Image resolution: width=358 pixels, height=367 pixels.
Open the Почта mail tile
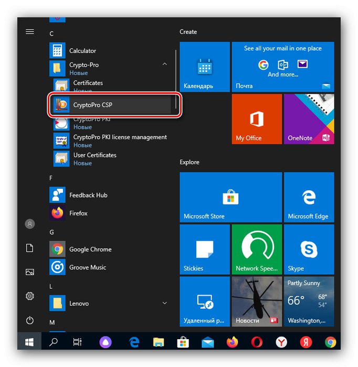tap(283, 67)
